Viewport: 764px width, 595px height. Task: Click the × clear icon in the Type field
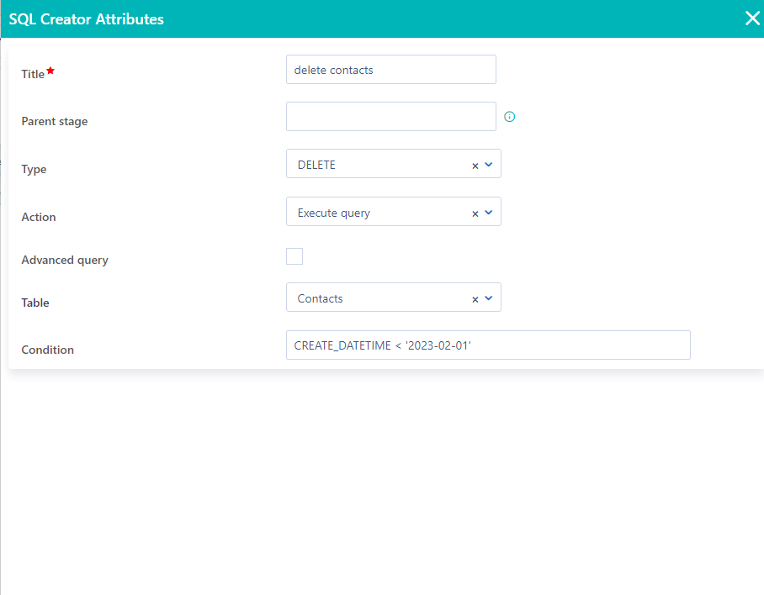coord(476,164)
